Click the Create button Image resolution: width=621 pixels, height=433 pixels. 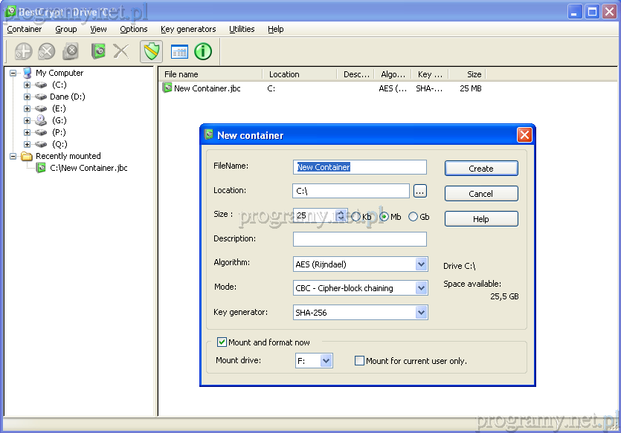pyautogui.click(x=480, y=169)
